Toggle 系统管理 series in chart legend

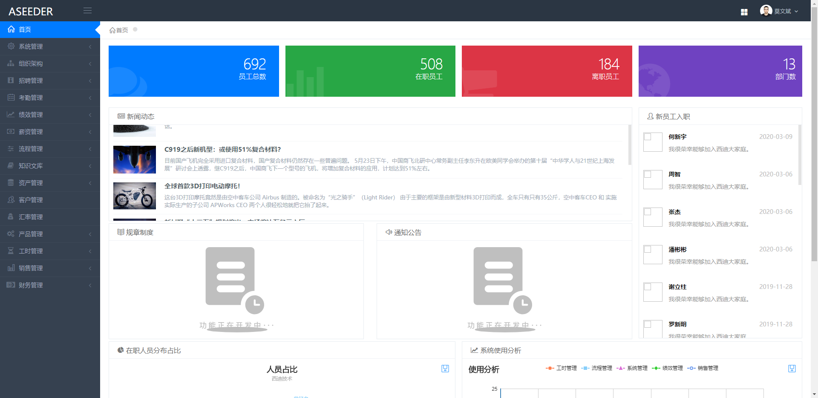pyautogui.click(x=632, y=368)
